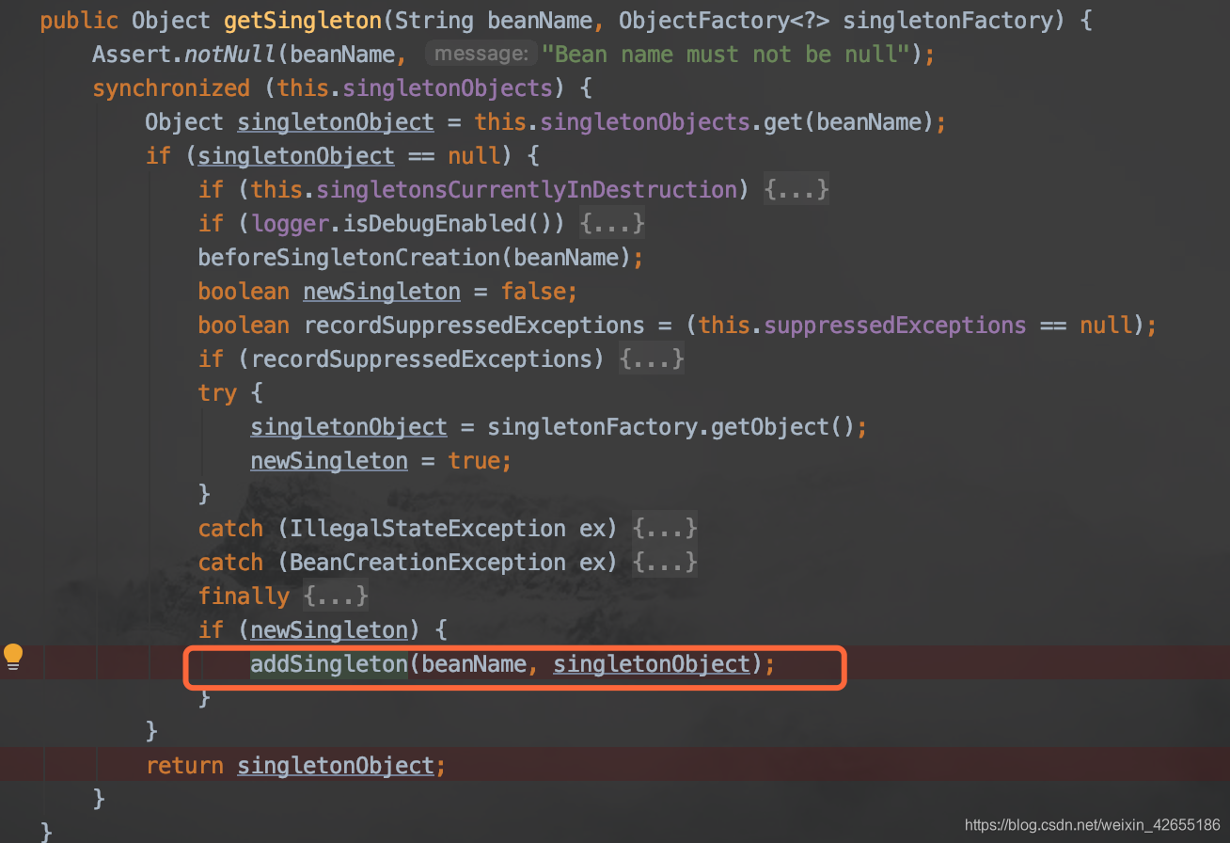Screen dimensions: 1230x843
Task: Click newSingleton in the boolean declaration
Action: click(x=382, y=292)
